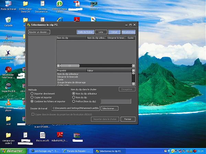Click Sélectionnez le clip P2 taskbar button
Image resolution: width=206 pixels, height=154 pixels.
point(109,151)
